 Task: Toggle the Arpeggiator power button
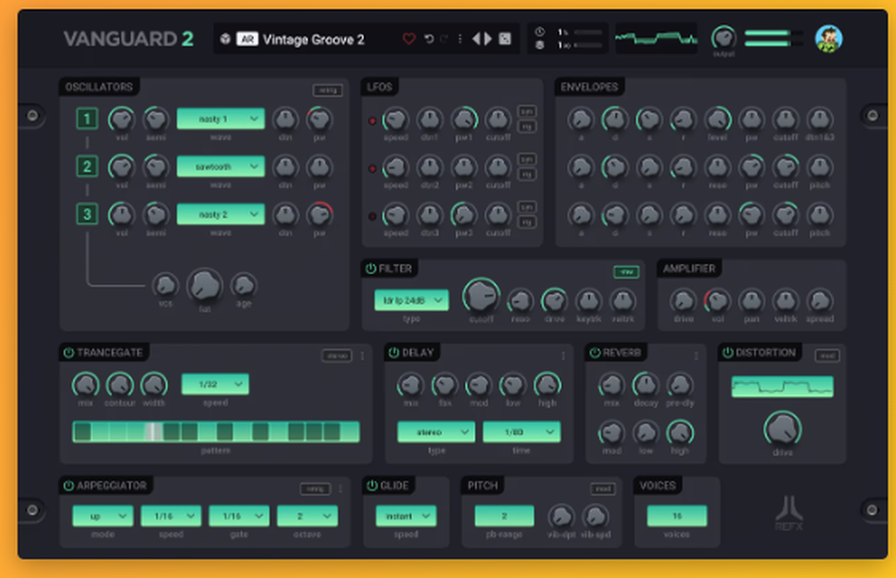tap(69, 486)
